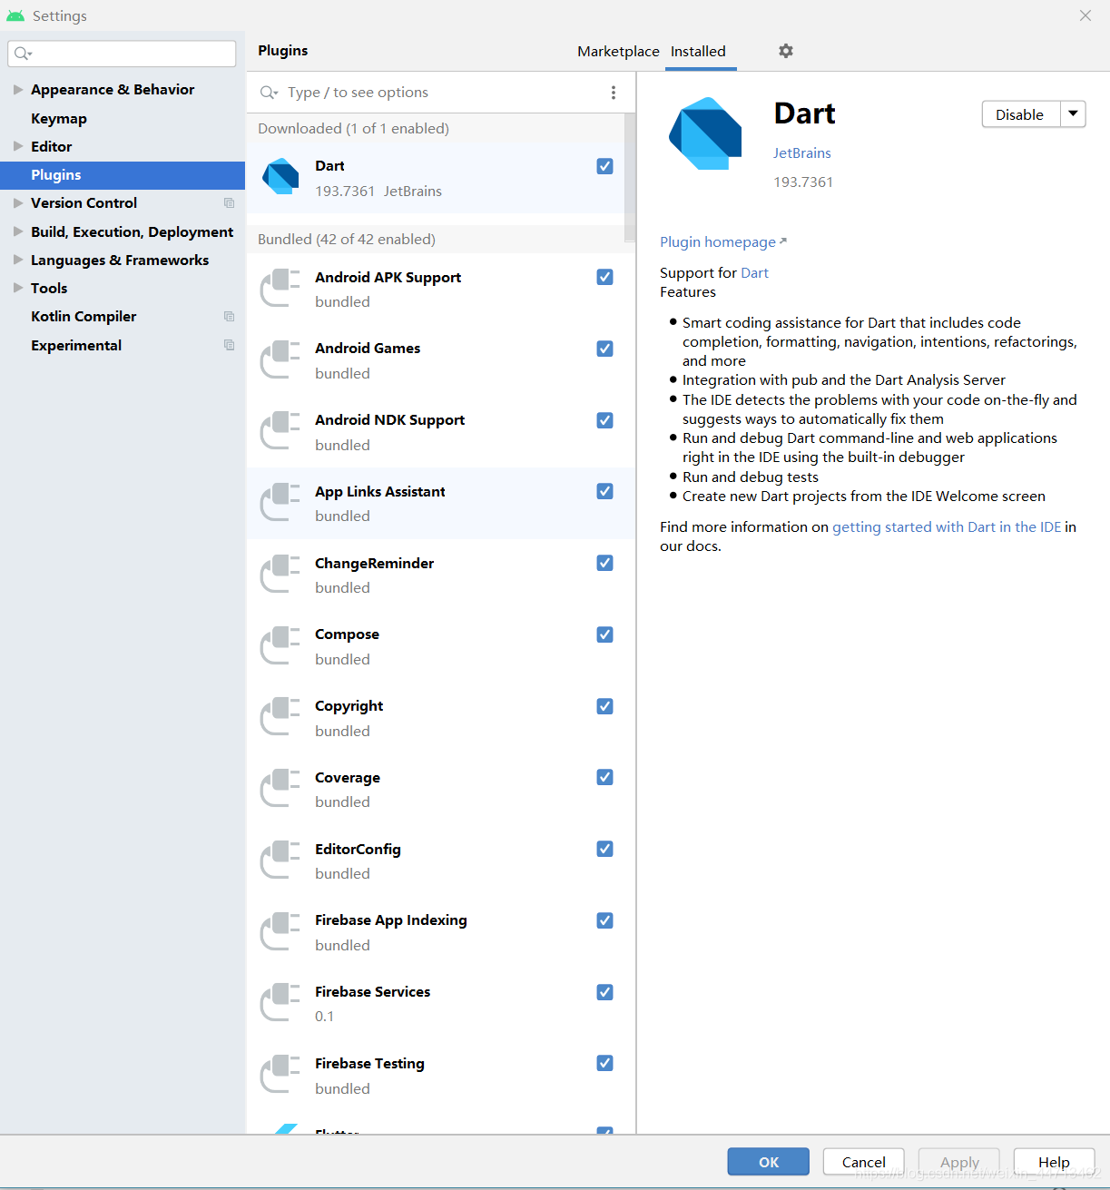1110x1190 pixels.
Task: Disable the Compose plugin checkbox
Action: [x=604, y=634]
